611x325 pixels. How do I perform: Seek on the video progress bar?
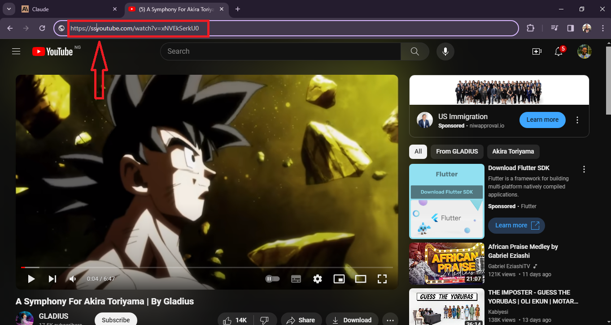pos(207,267)
